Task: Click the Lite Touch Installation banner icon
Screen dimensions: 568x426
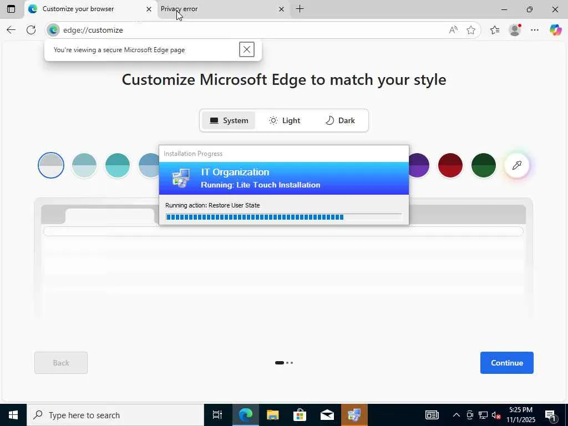Action: coord(181,178)
